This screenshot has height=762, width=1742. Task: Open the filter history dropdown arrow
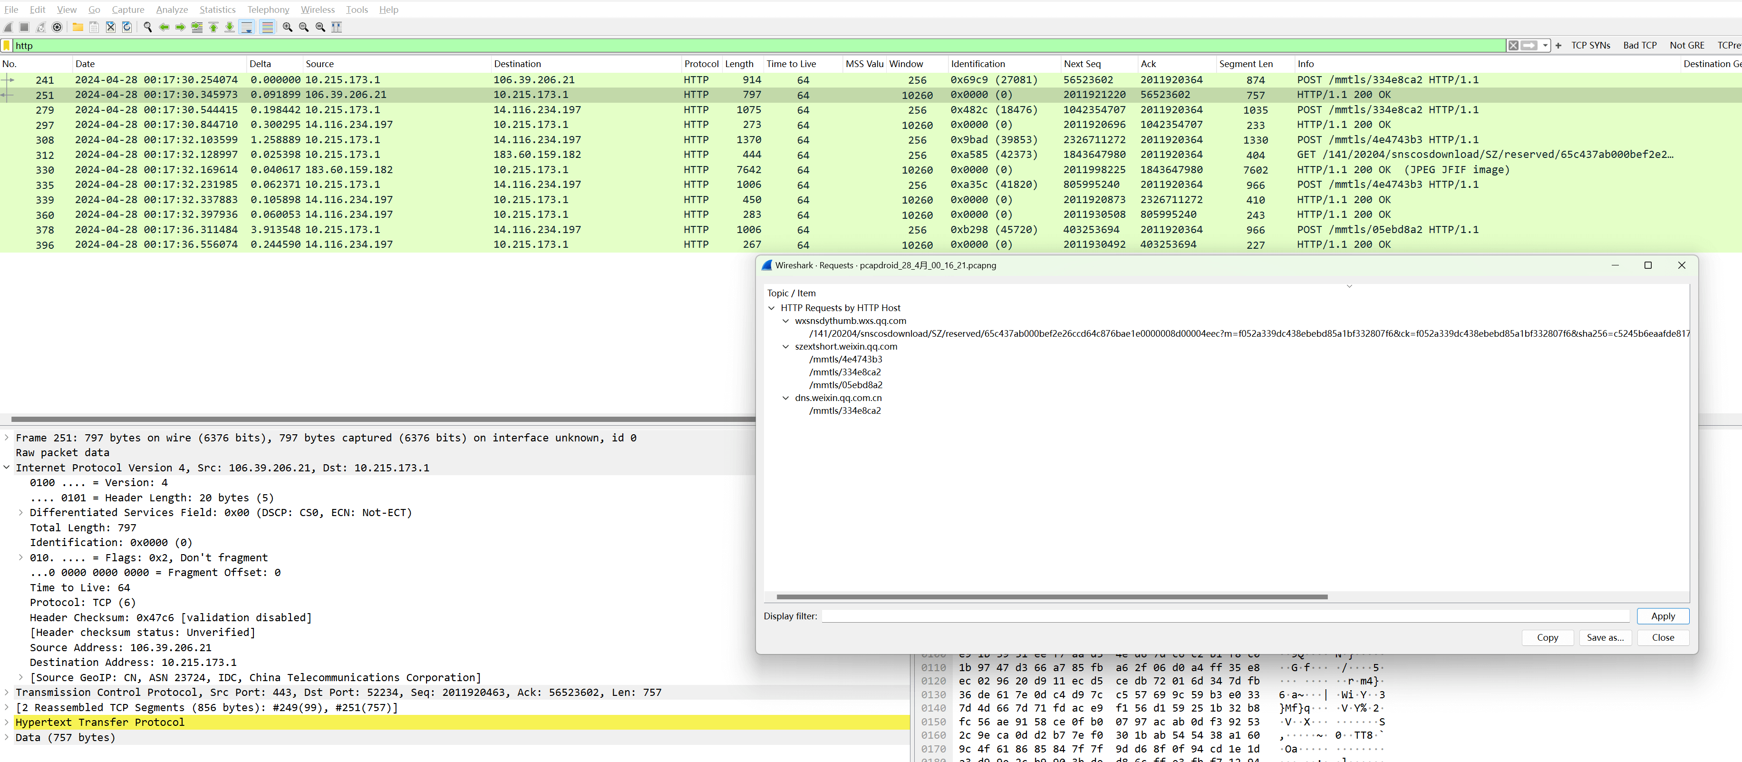tap(1545, 45)
